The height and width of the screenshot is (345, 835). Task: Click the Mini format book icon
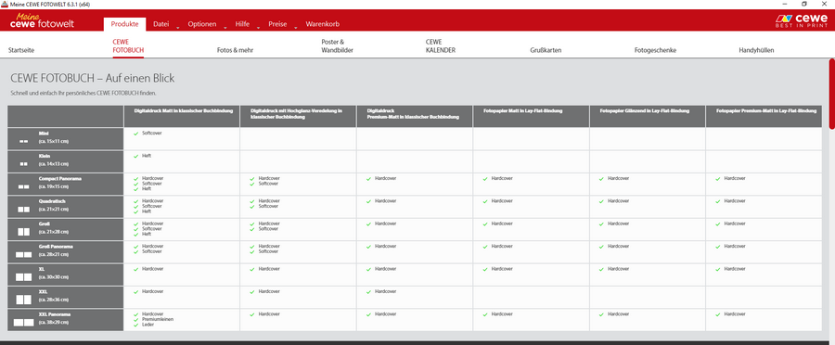tap(23, 142)
